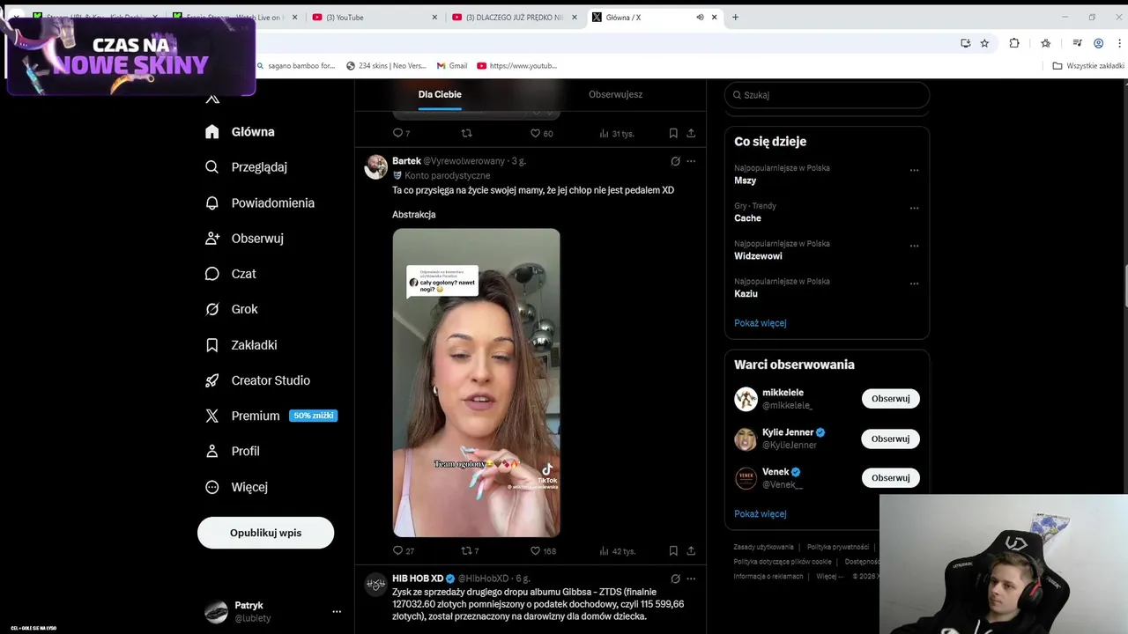Viewport: 1128px width, 634px height.
Task: Follow mikkelele with Obserwuj button
Action: coord(890,399)
